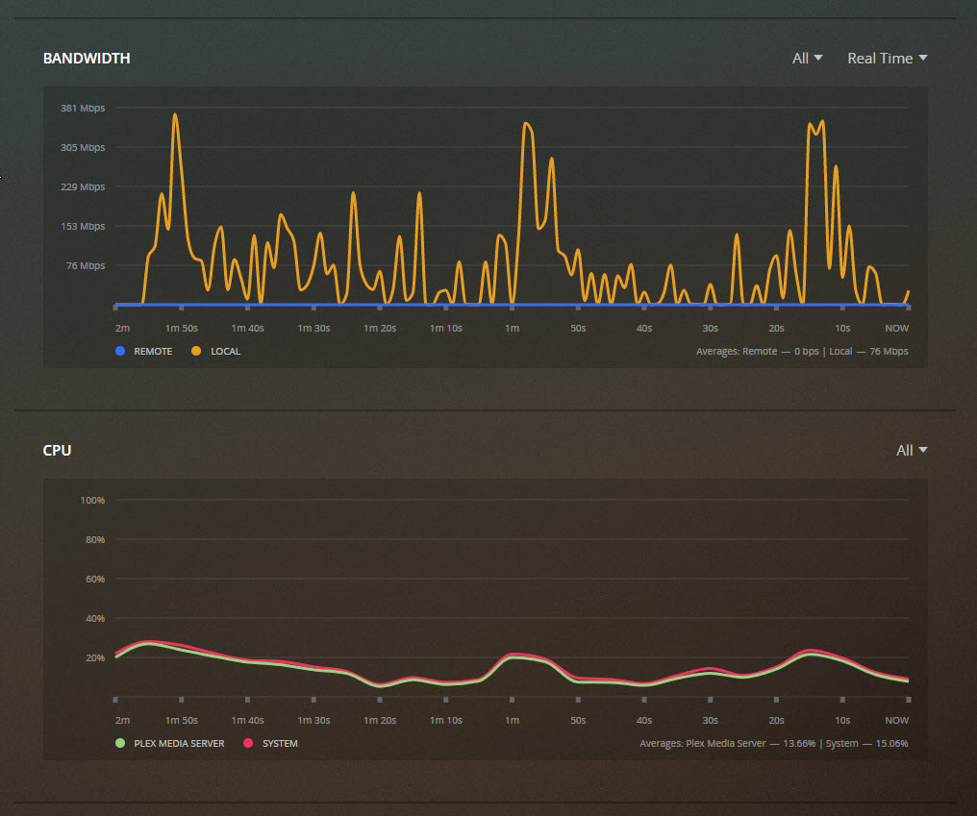
Task: Open the Real Time range dropdown
Action: click(x=887, y=59)
